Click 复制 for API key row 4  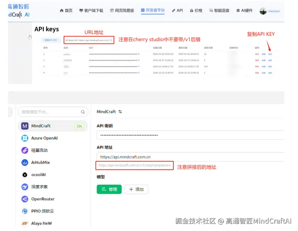270,73
